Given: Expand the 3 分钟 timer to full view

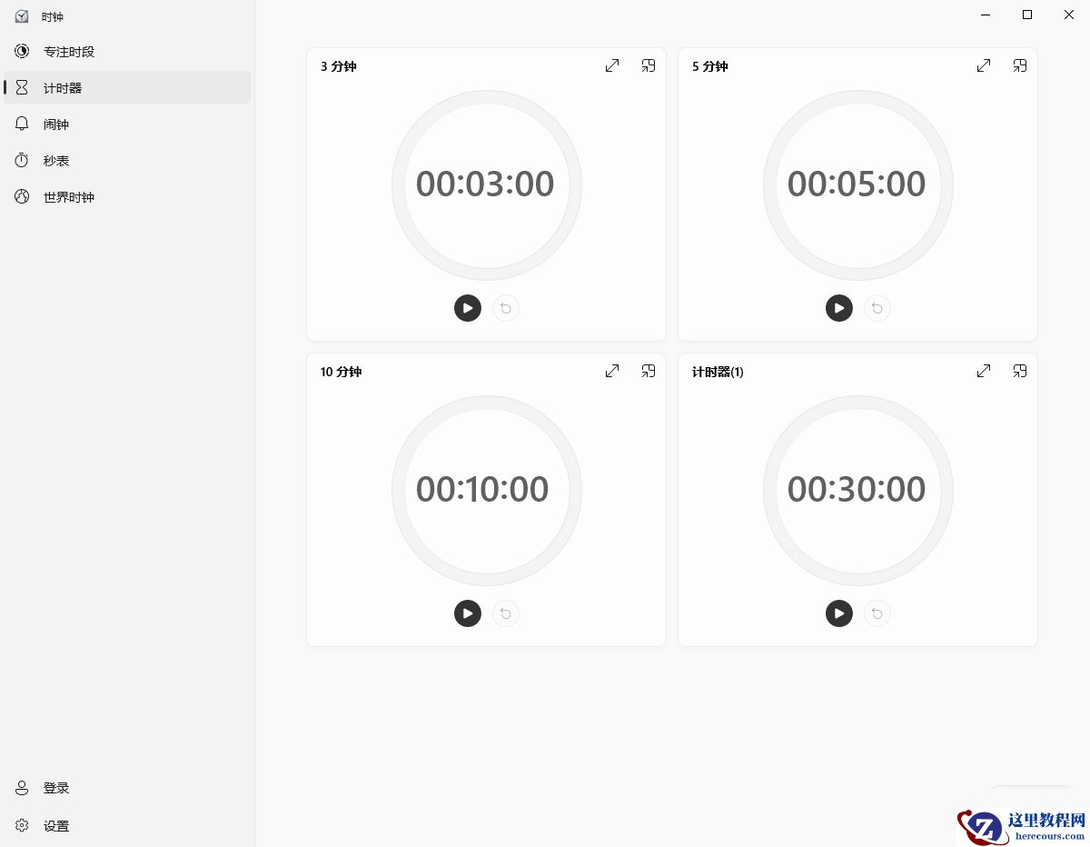Looking at the screenshot, I should 612,65.
